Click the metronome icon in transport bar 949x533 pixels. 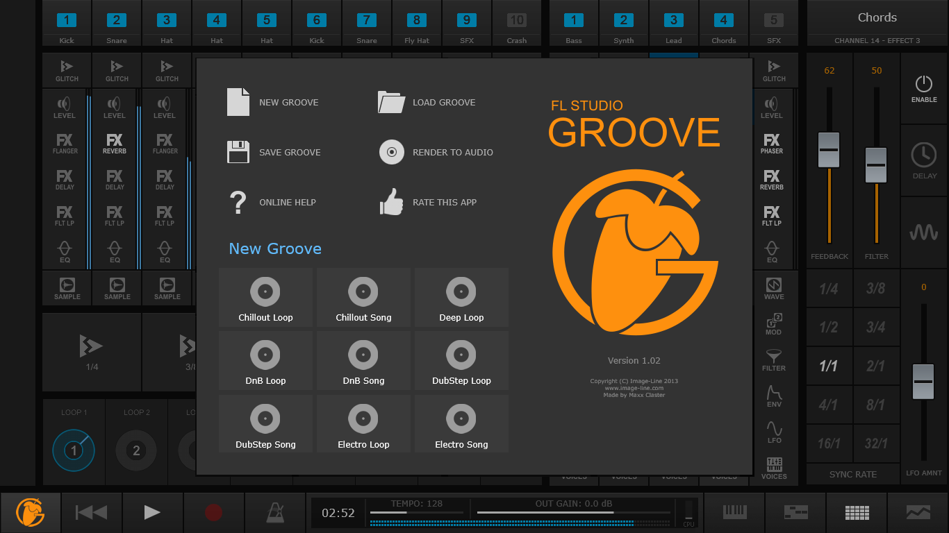[274, 513]
